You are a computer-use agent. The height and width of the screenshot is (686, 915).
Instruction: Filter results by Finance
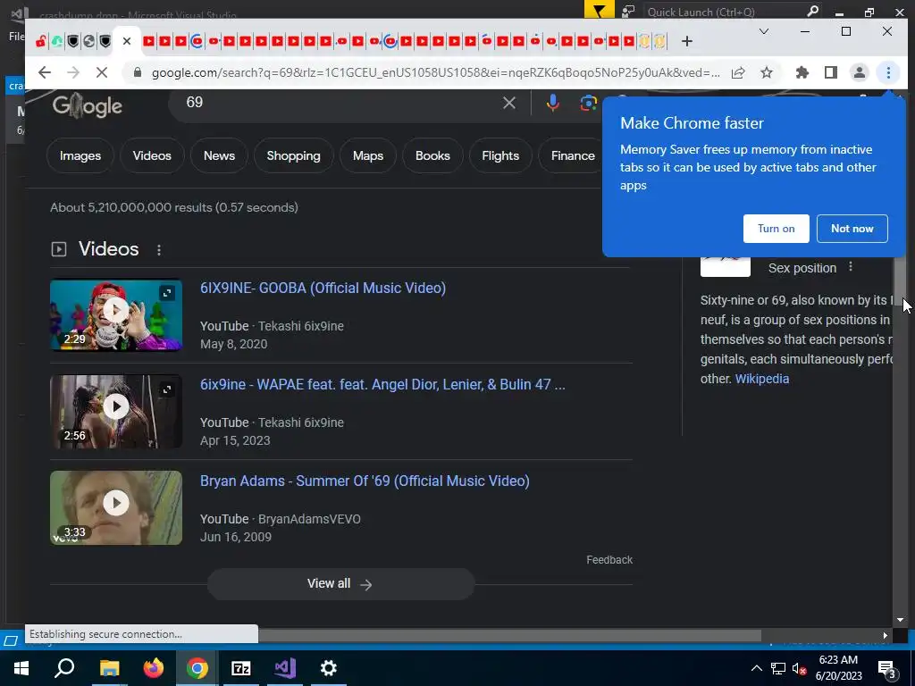pos(573,155)
